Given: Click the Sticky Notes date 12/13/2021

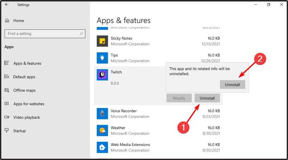Looking at the screenshot, I should [x=211, y=44].
